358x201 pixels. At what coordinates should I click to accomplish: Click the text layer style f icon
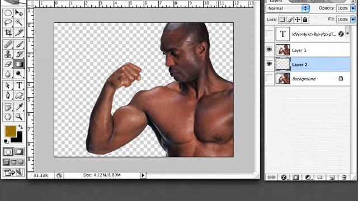click(x=341, y=34)
